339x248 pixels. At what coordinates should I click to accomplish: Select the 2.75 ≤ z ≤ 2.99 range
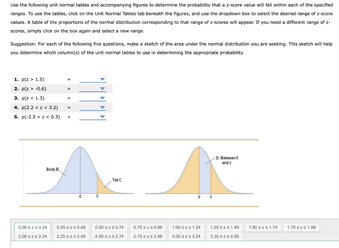(147, 236)
